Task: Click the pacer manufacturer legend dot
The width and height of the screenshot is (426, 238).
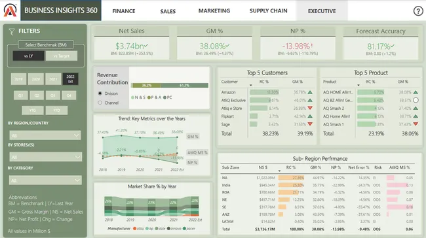Action: [x=184, y=228]
